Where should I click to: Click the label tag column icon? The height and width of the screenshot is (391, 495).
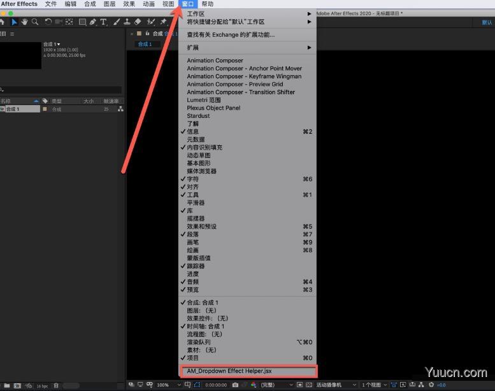45,101
